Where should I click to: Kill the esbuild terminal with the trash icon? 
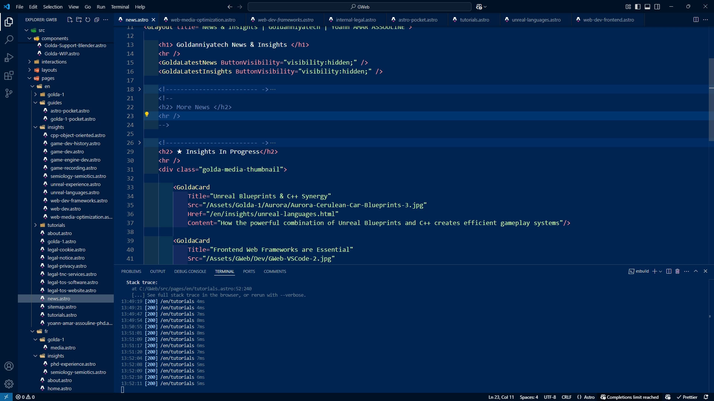(x=677, y=271)
